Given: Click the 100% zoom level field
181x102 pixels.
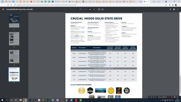Looking at the screenshot, I should [x=90, y=9].
